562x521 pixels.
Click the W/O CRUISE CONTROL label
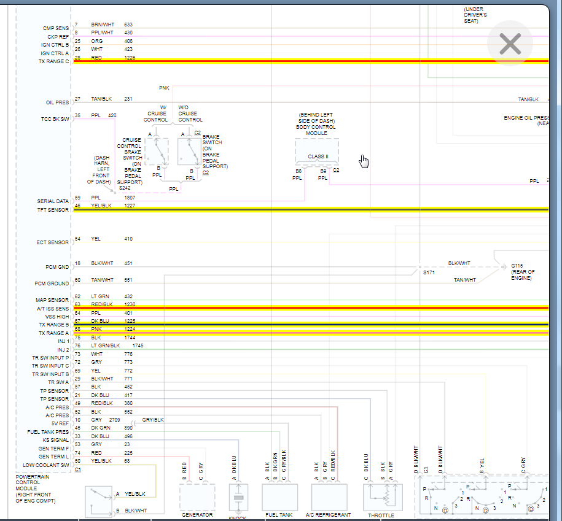pyautogui.click(x=190, y=114)
